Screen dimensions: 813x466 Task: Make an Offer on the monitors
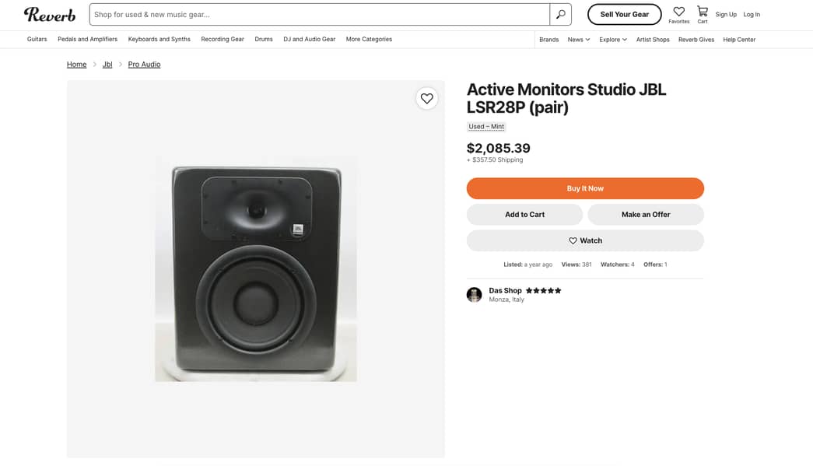pyautogui.click(x=645, y=214)
